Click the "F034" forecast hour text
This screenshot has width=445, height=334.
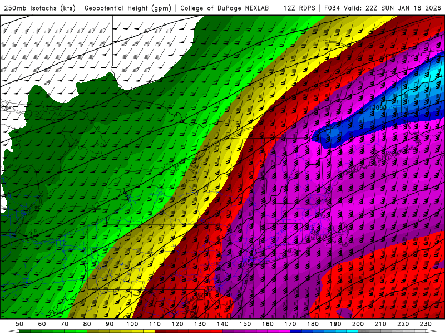tap(332, 8)
